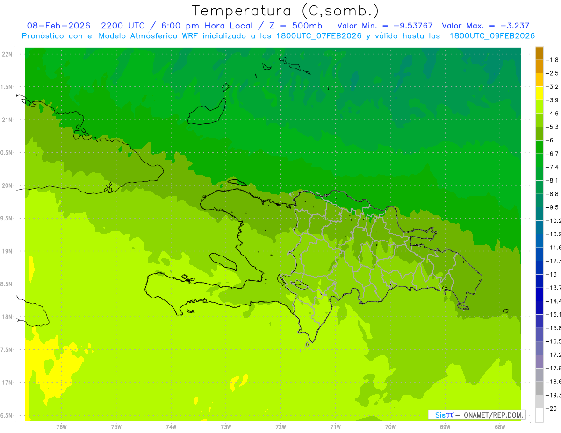This screenshot has height=433, width=561.
Task: Click the '-3.9' colorbar label
Action: [553, 100]
